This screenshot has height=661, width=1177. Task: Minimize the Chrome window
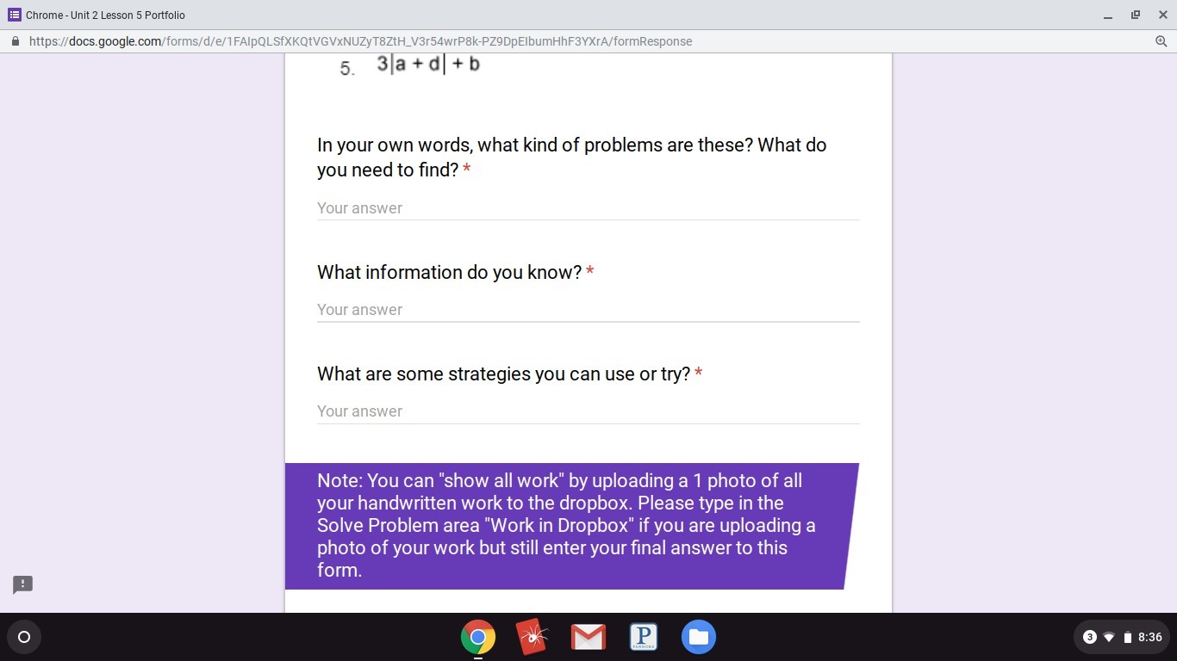click(x=1108, y=15)
